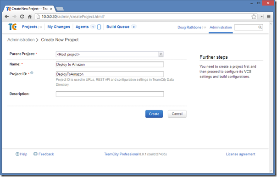Show hidden extensions chevron icon
This screenshot has width=277, height=177.
(261, 17)
